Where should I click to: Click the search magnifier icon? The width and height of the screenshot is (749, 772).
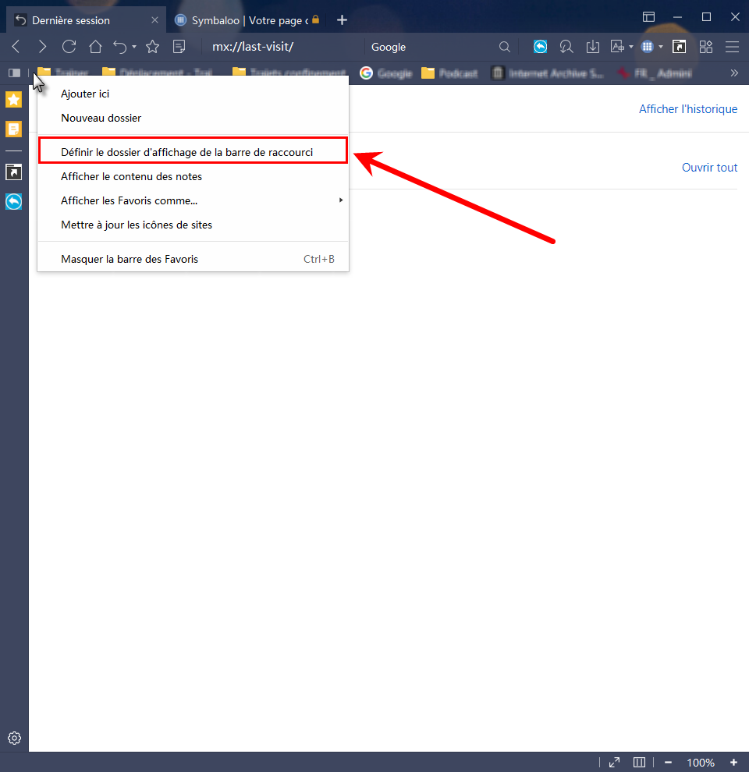(x=505, y=47)
